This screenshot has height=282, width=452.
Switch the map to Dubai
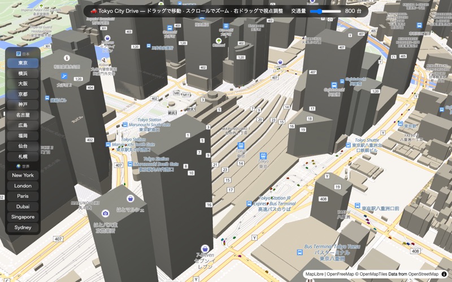pos(23,206)
